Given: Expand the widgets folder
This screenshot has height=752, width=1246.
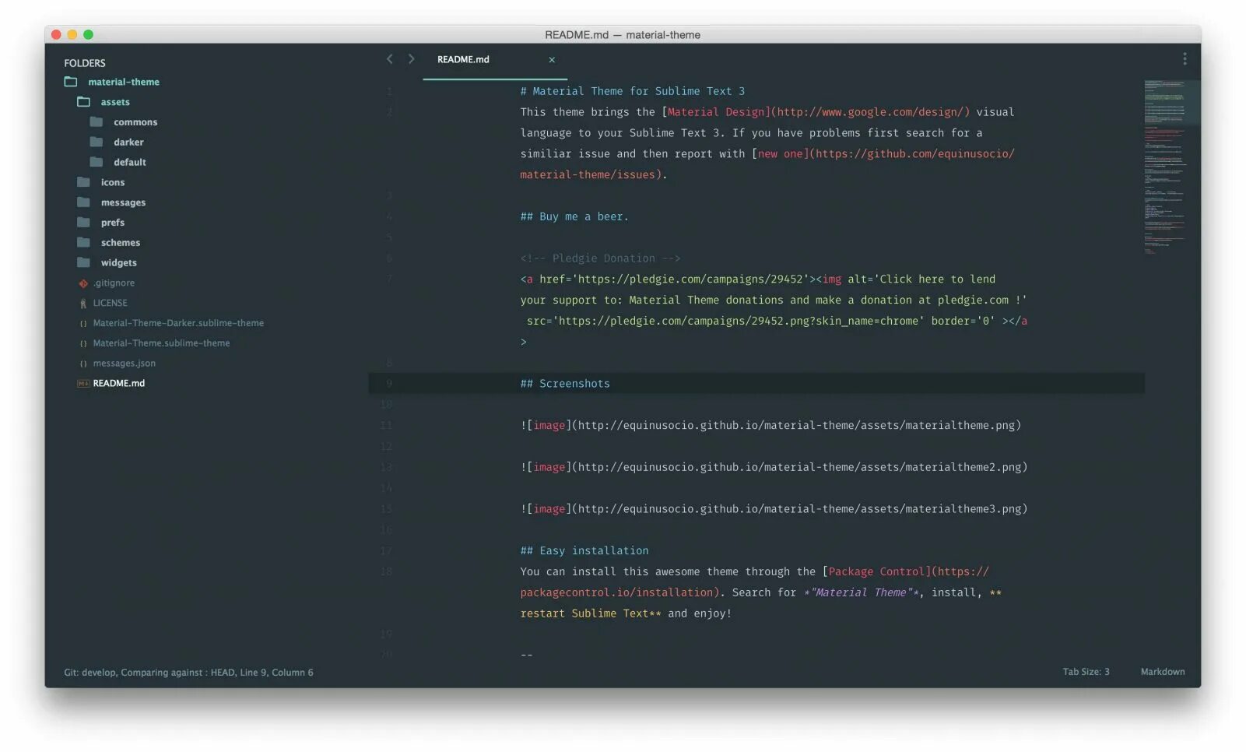Looking at the screenshot, I should 119,262.
